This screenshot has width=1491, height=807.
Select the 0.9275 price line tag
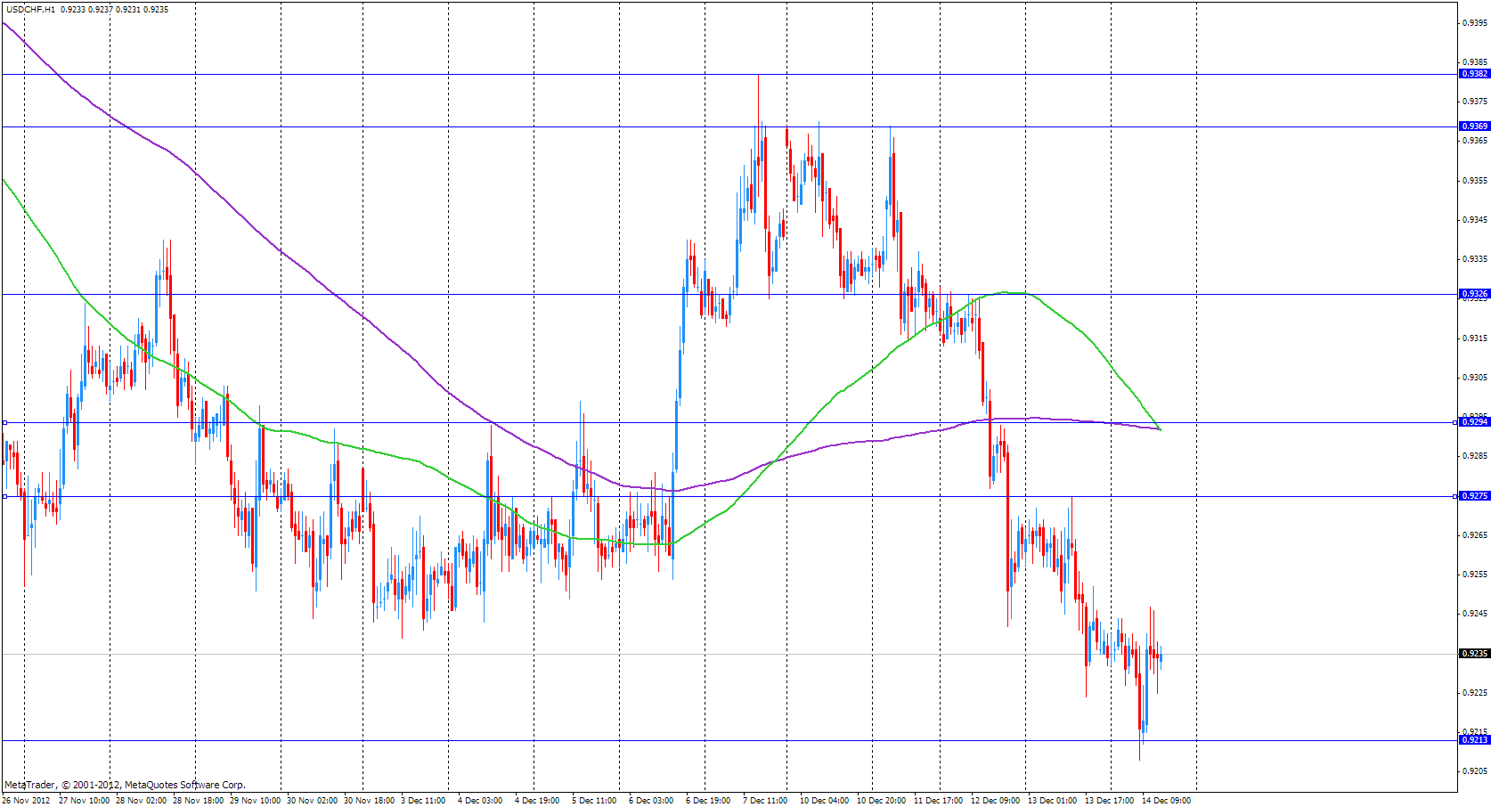pos(1474,496)
